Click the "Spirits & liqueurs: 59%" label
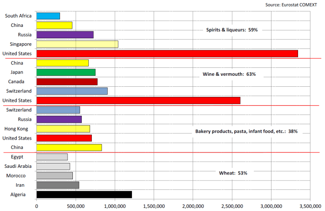Image resolution: width=325 pixels, height=211 pixels. point(232,30)
